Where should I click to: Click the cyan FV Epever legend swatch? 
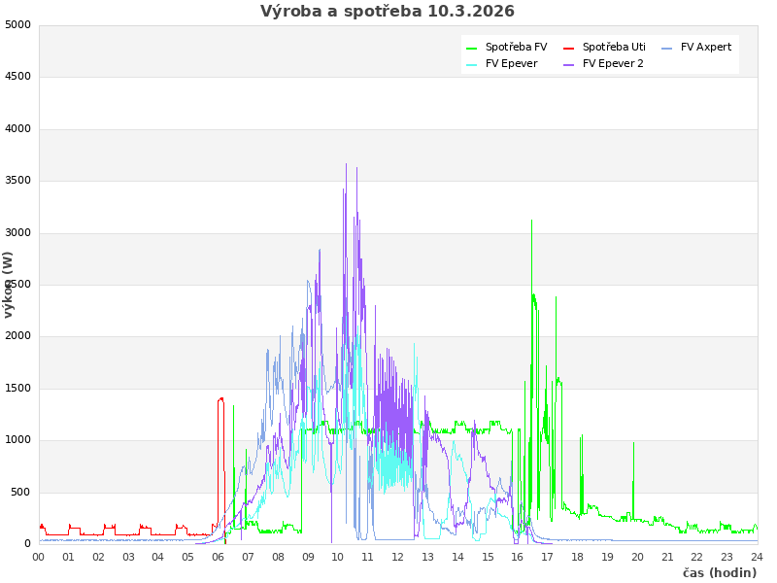point(472,64)
